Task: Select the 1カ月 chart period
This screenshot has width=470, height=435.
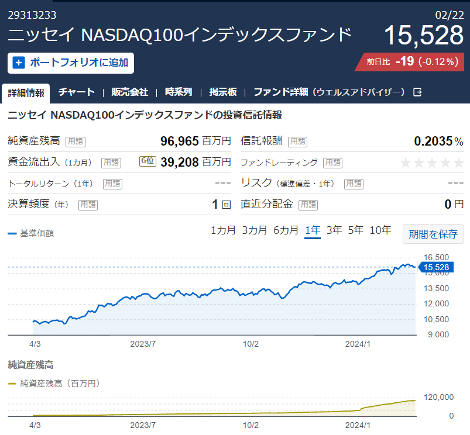Action: tap(224, 230)
